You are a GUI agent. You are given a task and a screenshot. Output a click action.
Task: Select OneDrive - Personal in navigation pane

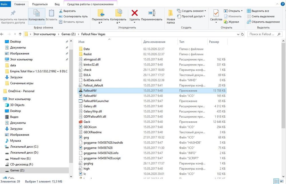tap(21, 91)
